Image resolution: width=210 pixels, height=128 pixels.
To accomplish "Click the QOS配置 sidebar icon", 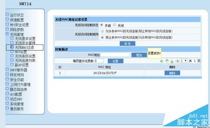I will pyautogui.click(x=7, y=94).
